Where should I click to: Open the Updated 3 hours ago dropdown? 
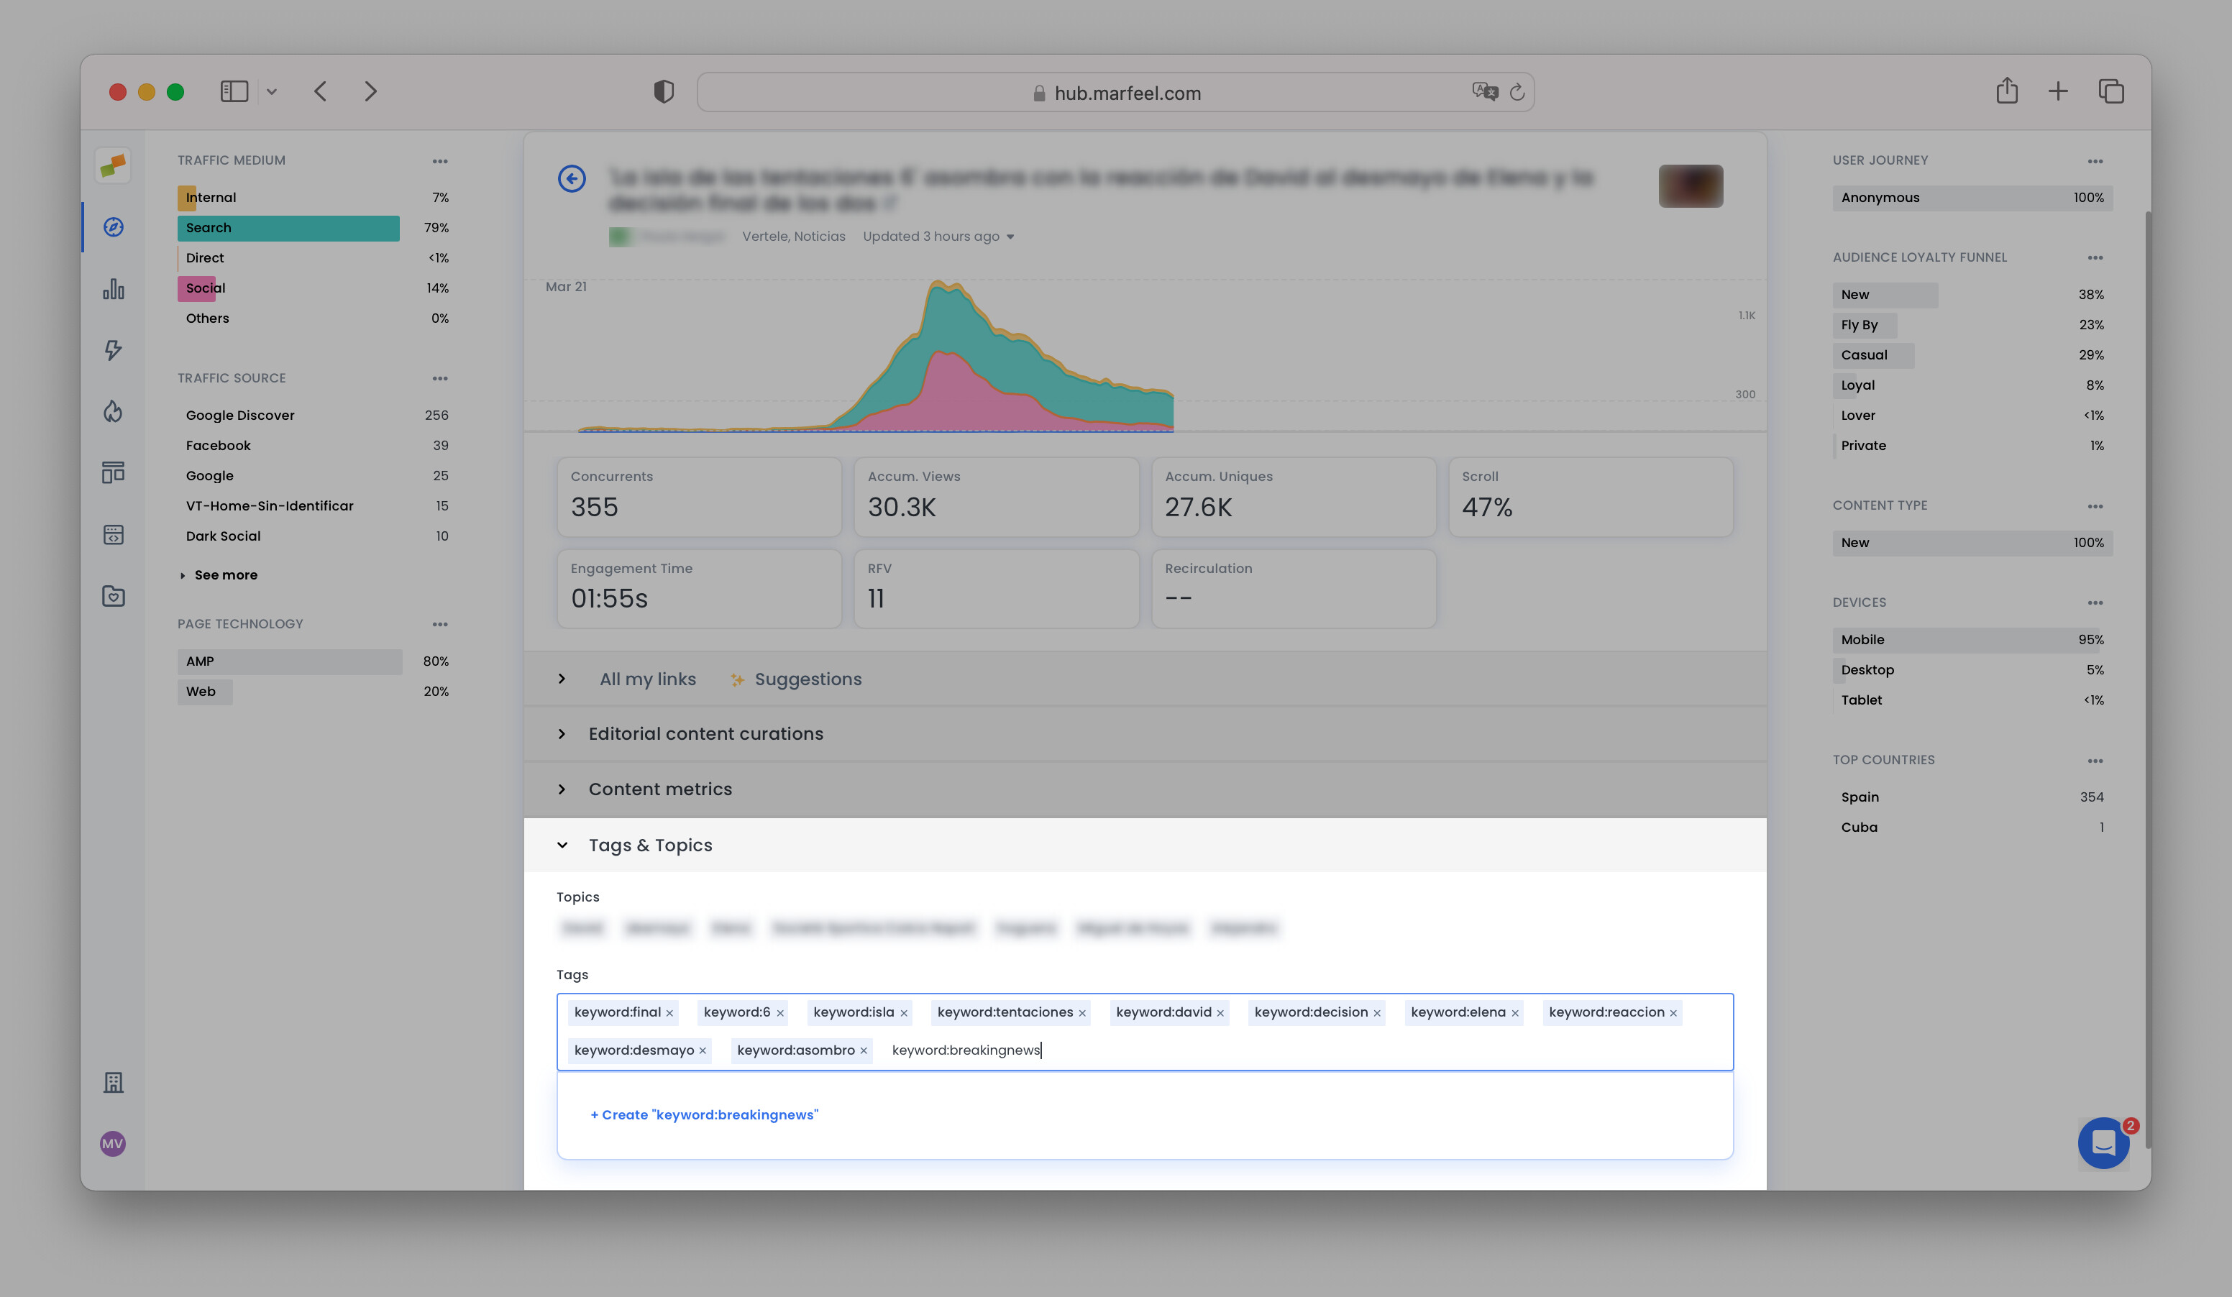coord(938,237)
